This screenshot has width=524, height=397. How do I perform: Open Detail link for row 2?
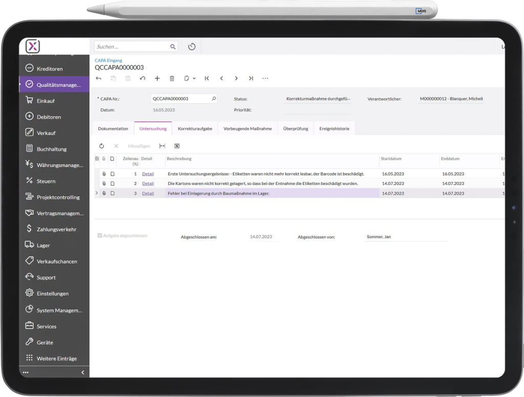point(148,183)
